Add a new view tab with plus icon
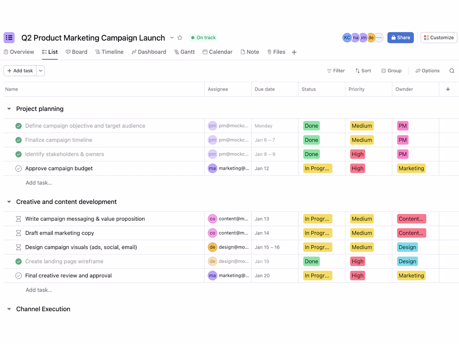The width and height of the screenshot is (459, 344). (x=294, y=52)
